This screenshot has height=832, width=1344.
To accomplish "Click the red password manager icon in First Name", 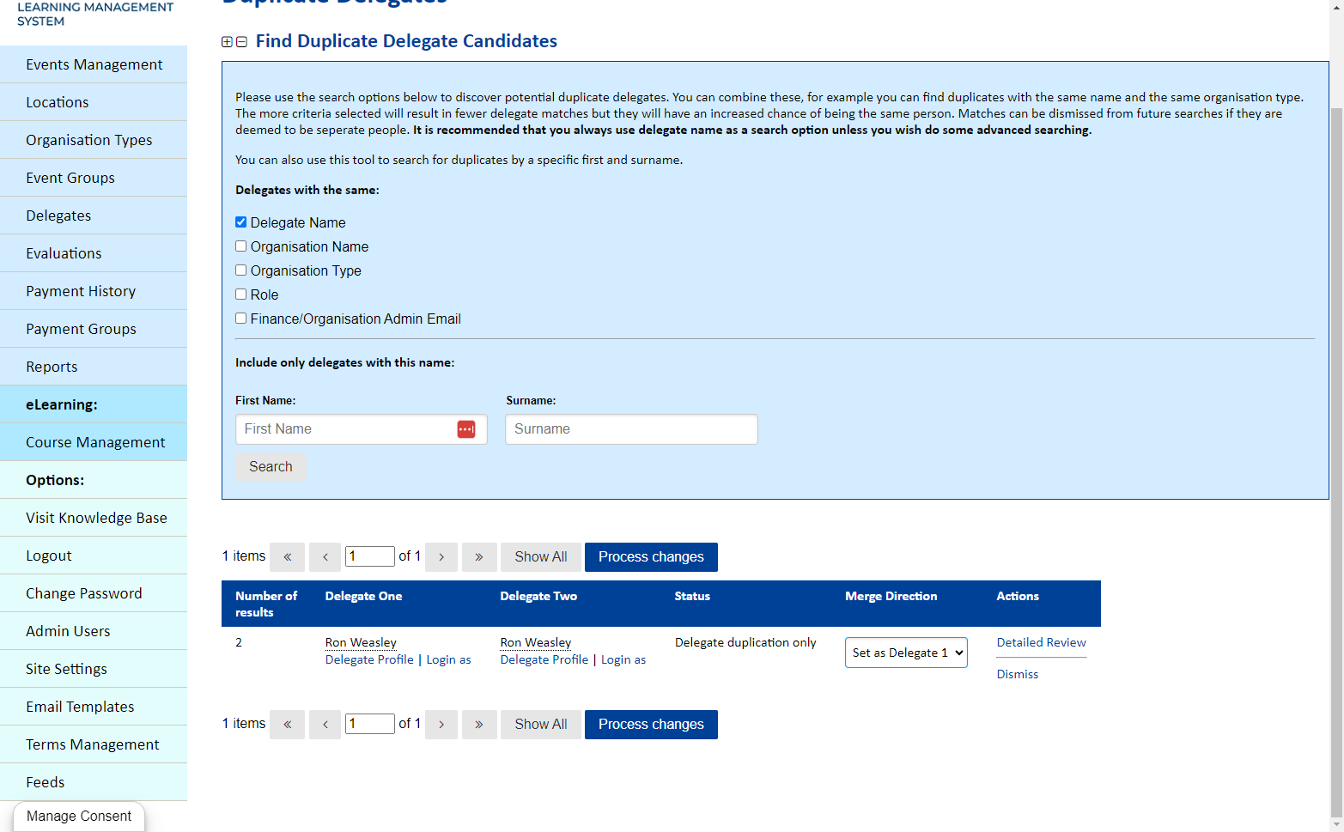I will click(x=466, y=429).
